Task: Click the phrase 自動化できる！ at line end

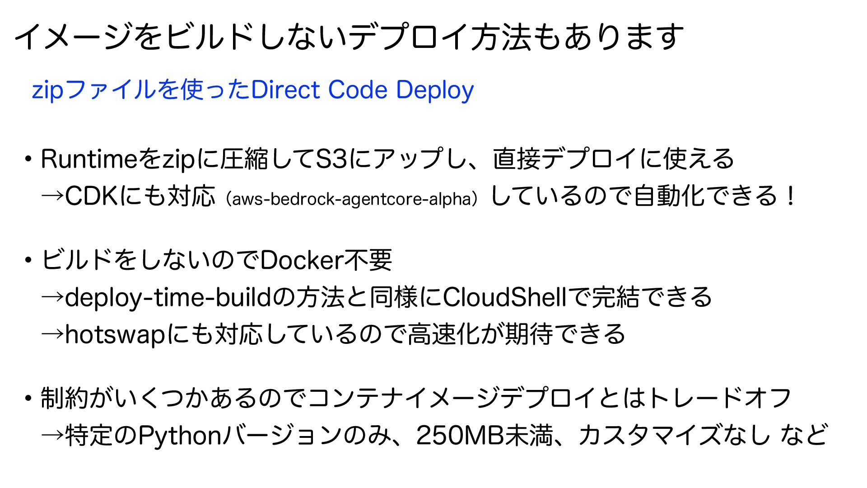Action: pos(714,196)
